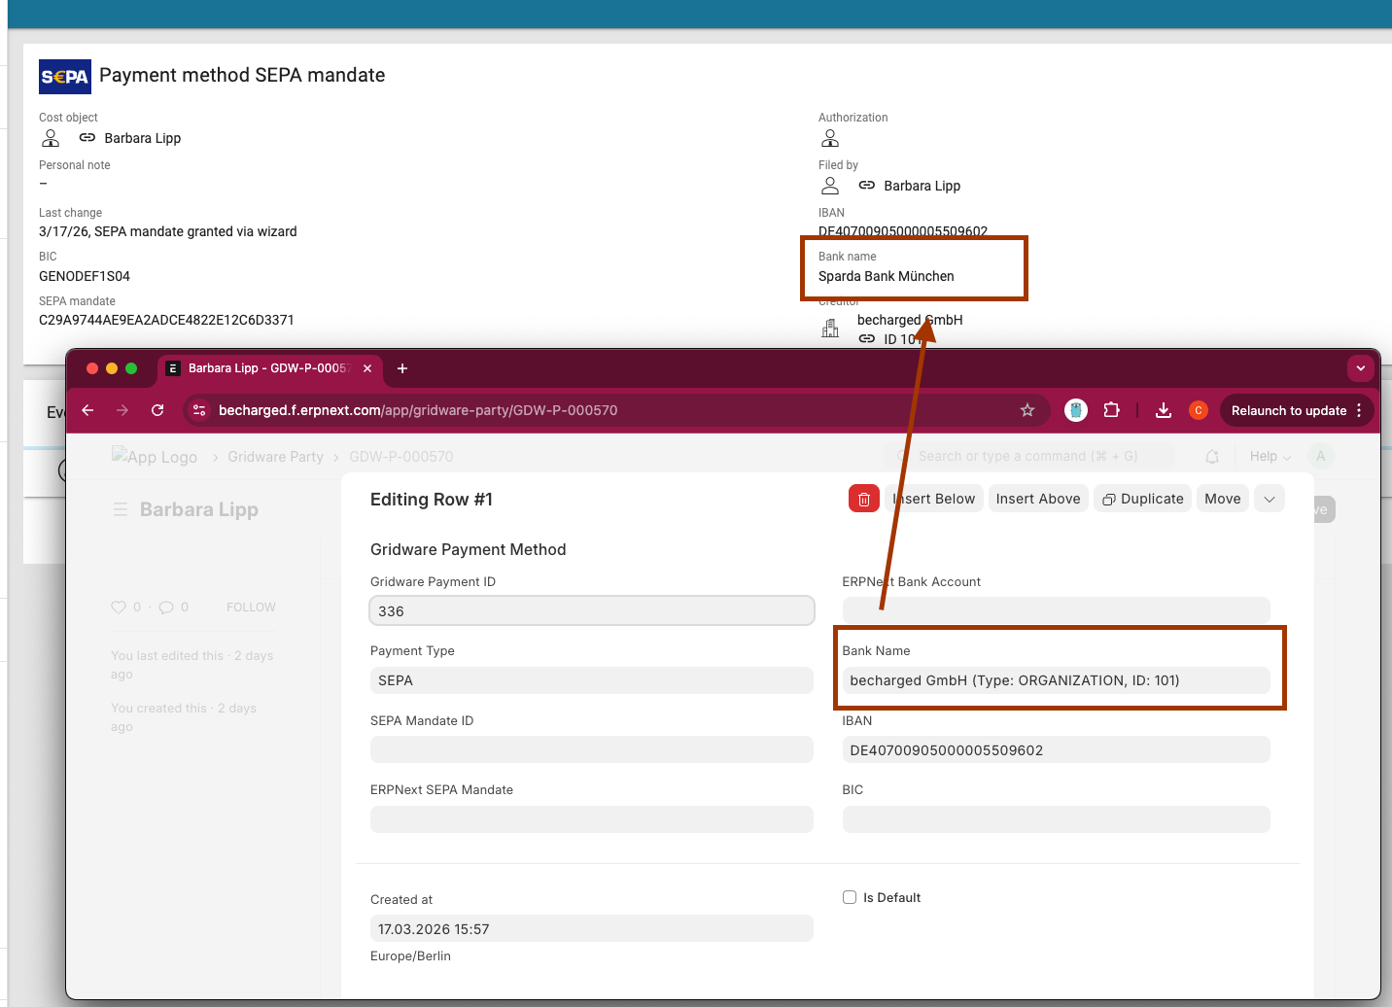
Task: Open the Filed by Barbara Lipp link
Action: click(922, 186)
